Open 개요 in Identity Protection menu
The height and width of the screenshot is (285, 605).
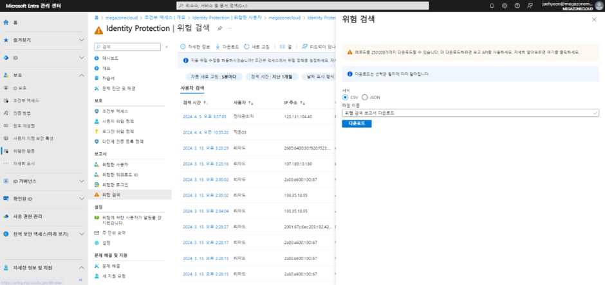(x=106, y=68)
